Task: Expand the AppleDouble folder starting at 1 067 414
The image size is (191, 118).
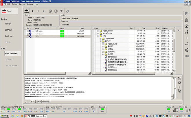Action: [x=103, y=44]
